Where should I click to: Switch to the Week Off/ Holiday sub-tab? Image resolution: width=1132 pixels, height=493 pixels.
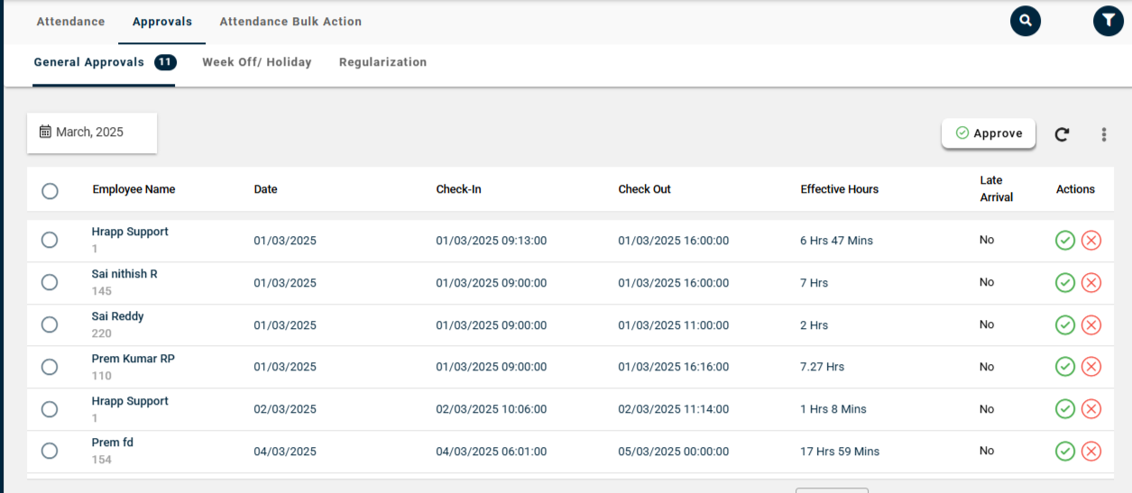click(x=256, y=62)
